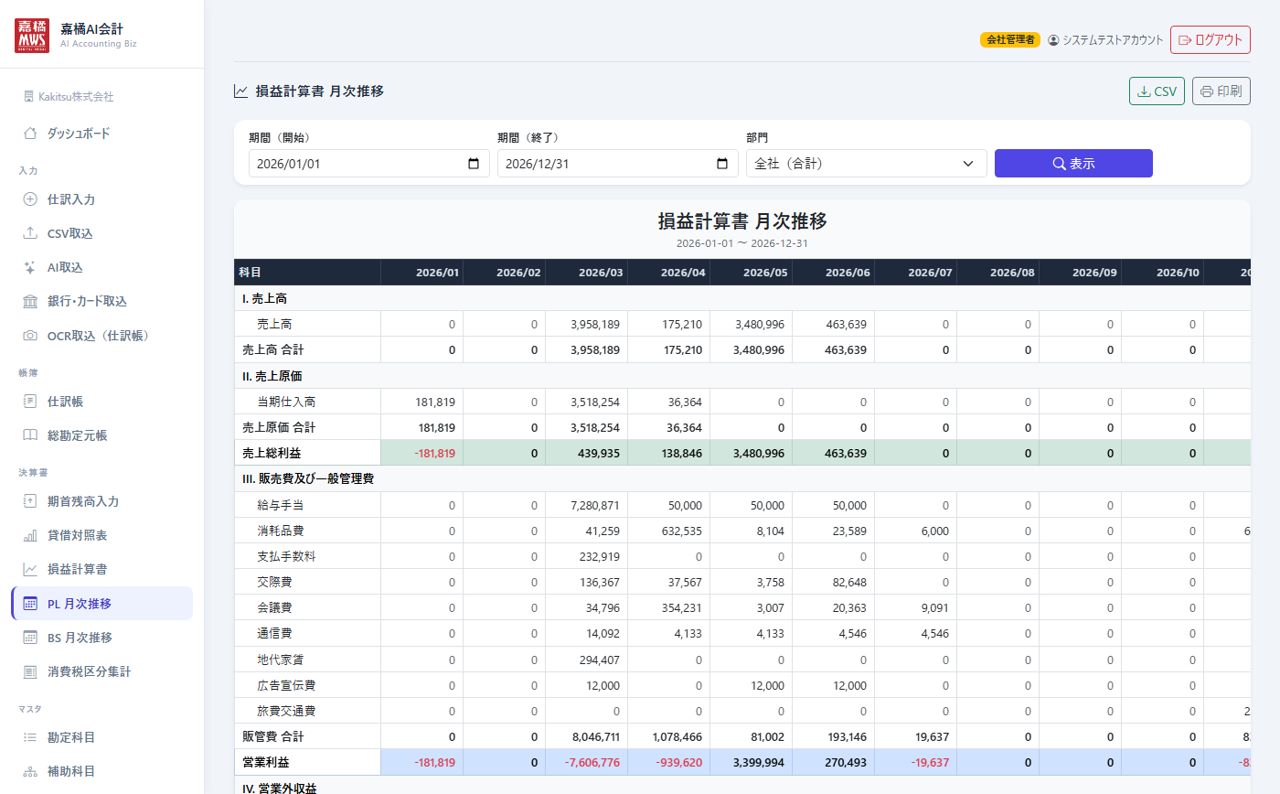
Task: Open BS 月次推移 page
Action: [102, 638]
